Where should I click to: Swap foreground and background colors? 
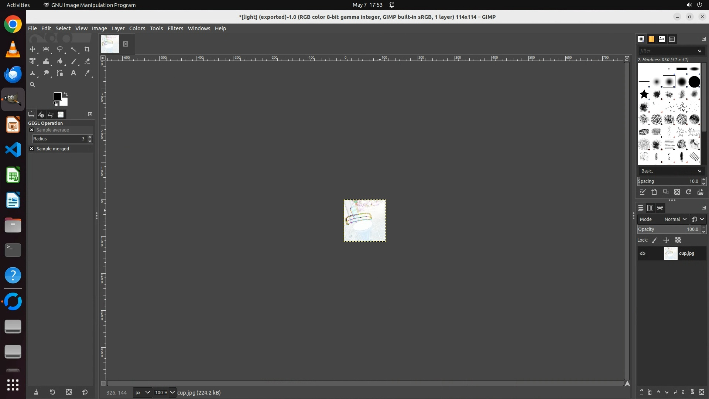coord(66,94)
